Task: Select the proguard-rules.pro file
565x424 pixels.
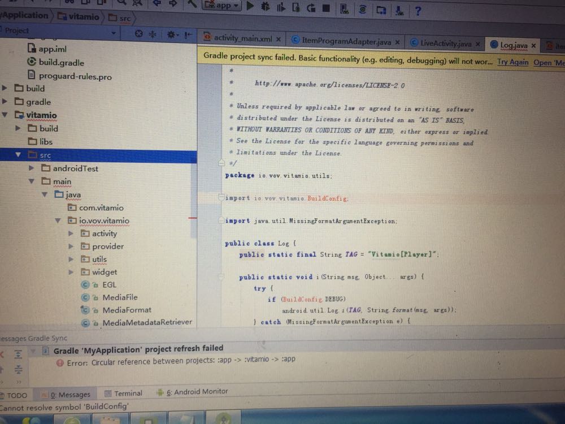Action: (69, 76)
